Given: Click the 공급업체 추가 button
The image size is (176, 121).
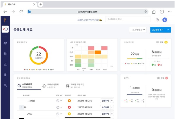Looking at the screenshot, I should (x=157, y=30).
